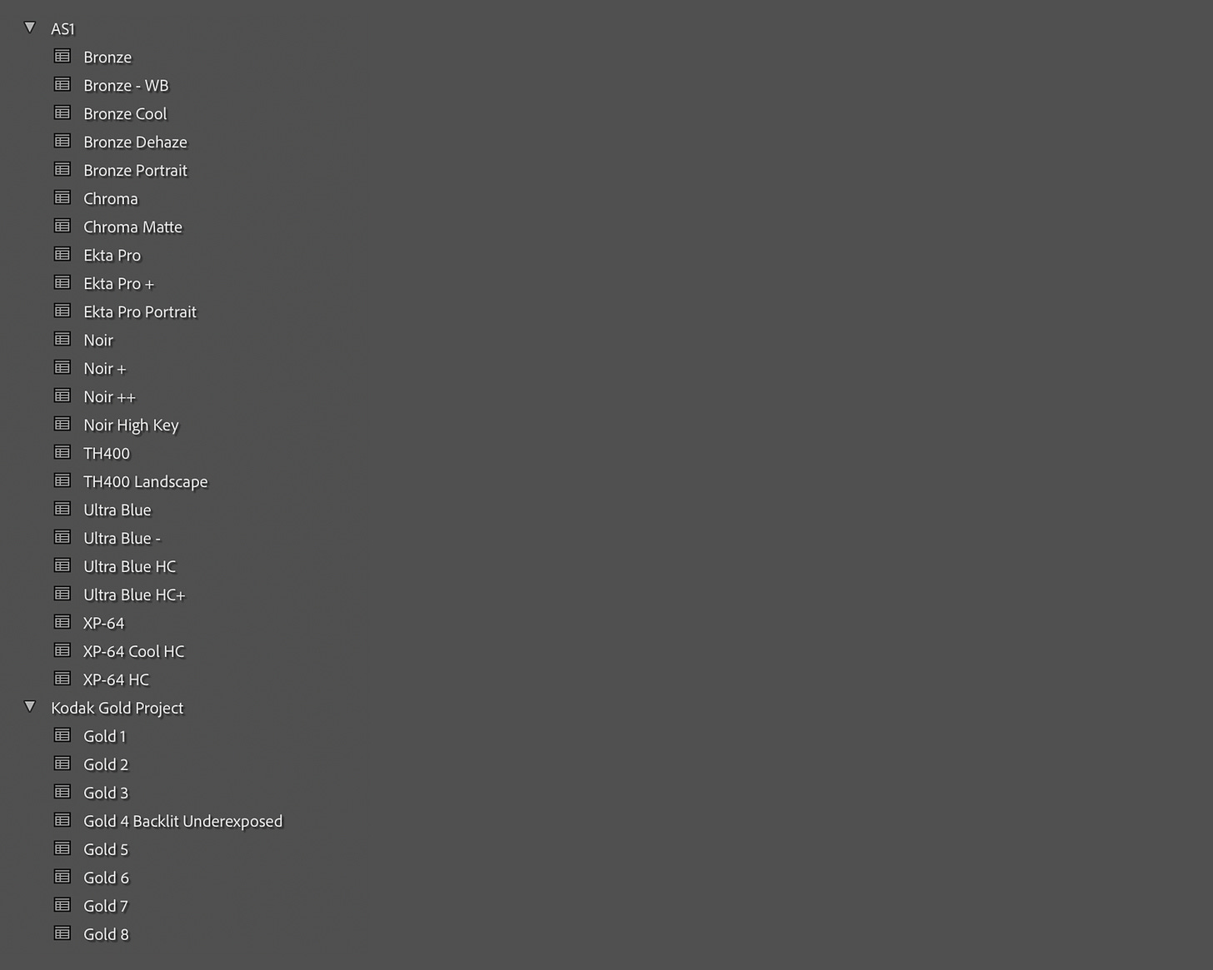The height and width of the screenshot is (970, 1213).
Task: Pick the Ultra Blue - preset
Action: tap(122, 539)
